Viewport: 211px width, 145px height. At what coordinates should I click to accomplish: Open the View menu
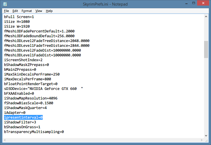[x=39, y=11]
